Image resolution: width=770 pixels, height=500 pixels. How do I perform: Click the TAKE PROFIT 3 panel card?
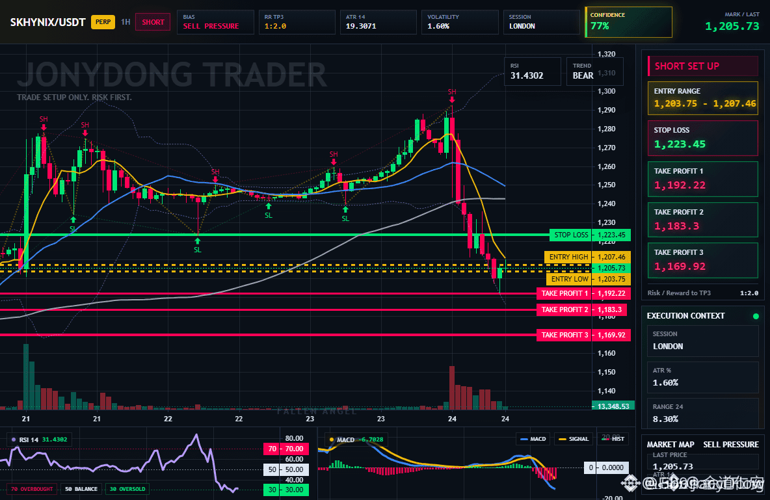click(703, 260)
